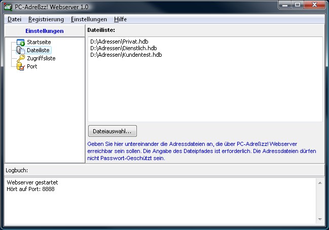Click the Startseite browser icon
This screenshot has width=329, height=230.
[x=21, y=42]
